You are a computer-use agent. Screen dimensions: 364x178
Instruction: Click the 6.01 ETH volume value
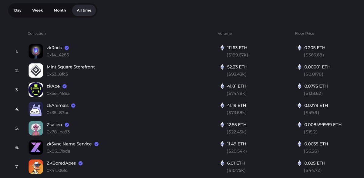[x=236, y=163]
